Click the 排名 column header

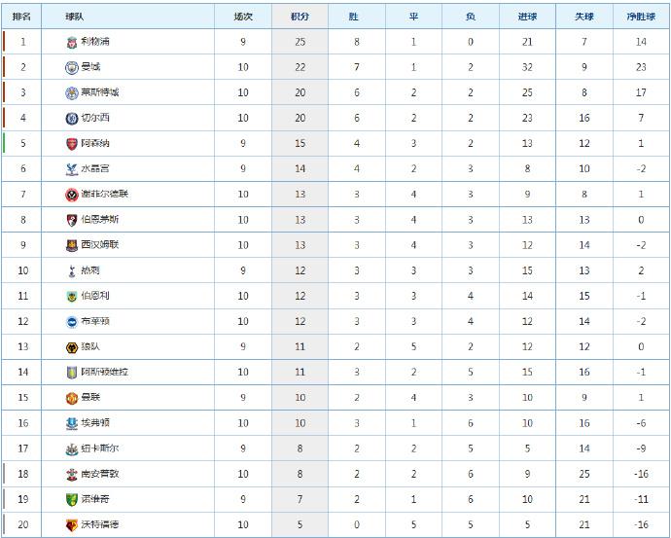click(21, 17)
